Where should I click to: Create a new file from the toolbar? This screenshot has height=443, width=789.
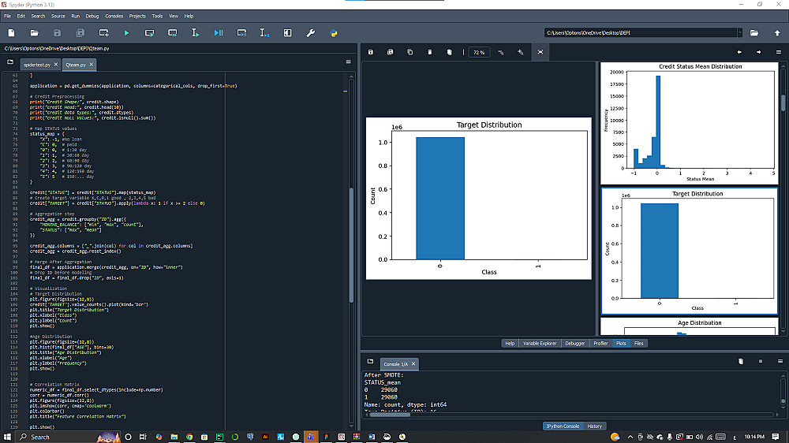(11, 33)
